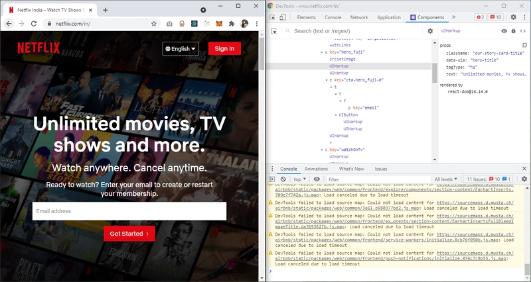Select the AuthLinks component in the tree
Screen dimensions: 531x282
[x=340, y=45]
